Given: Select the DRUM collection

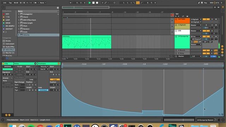Looking at the screenshot, I should coord(8,23).
